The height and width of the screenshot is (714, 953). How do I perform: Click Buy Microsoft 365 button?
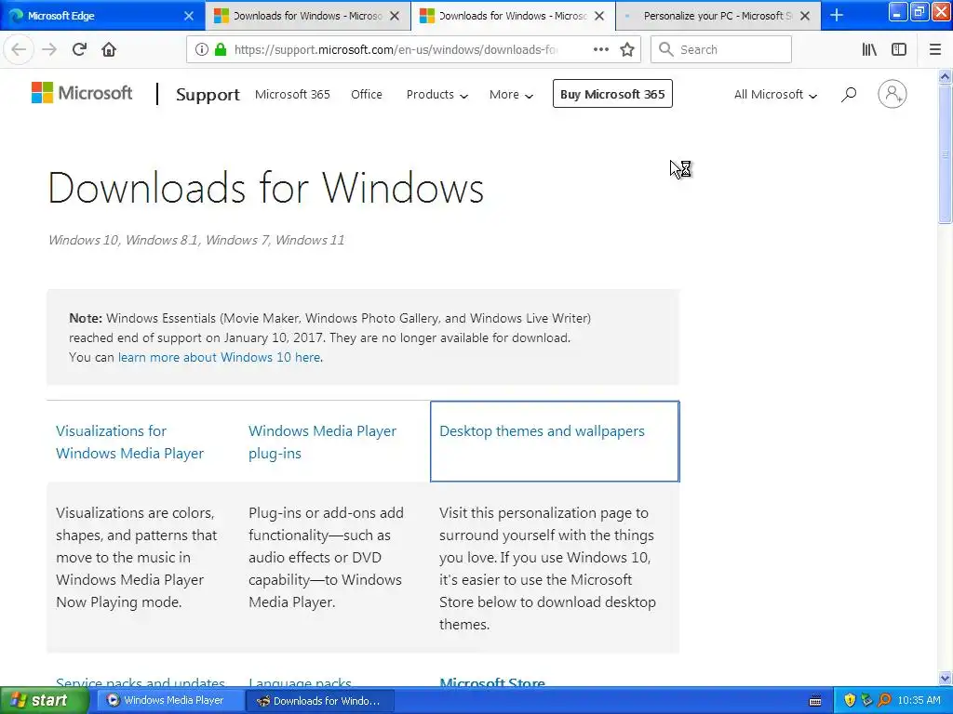point(612,94)
